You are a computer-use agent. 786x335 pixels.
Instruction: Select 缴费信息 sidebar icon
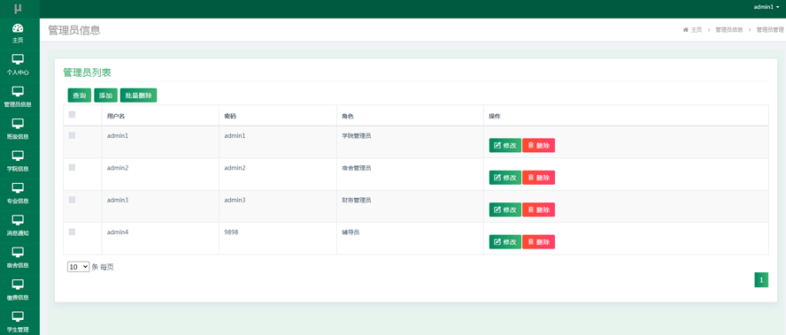(x=18, y=285)
